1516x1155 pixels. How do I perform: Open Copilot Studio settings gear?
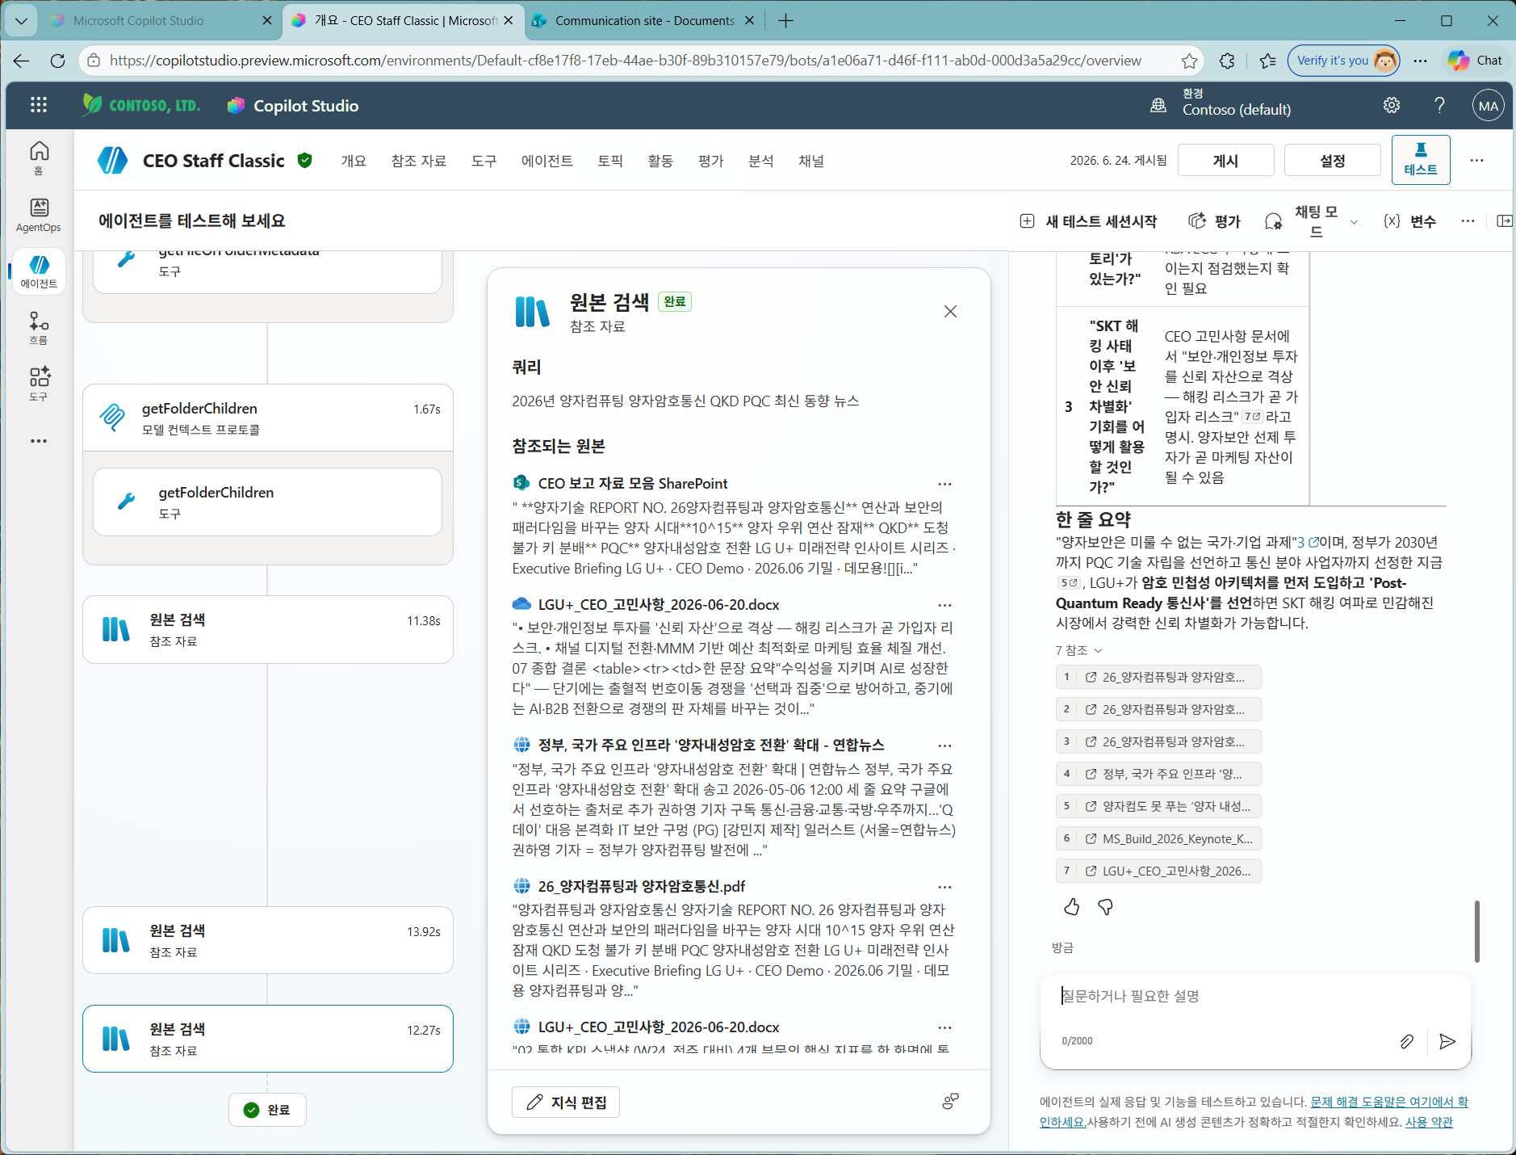point(1392,105)
